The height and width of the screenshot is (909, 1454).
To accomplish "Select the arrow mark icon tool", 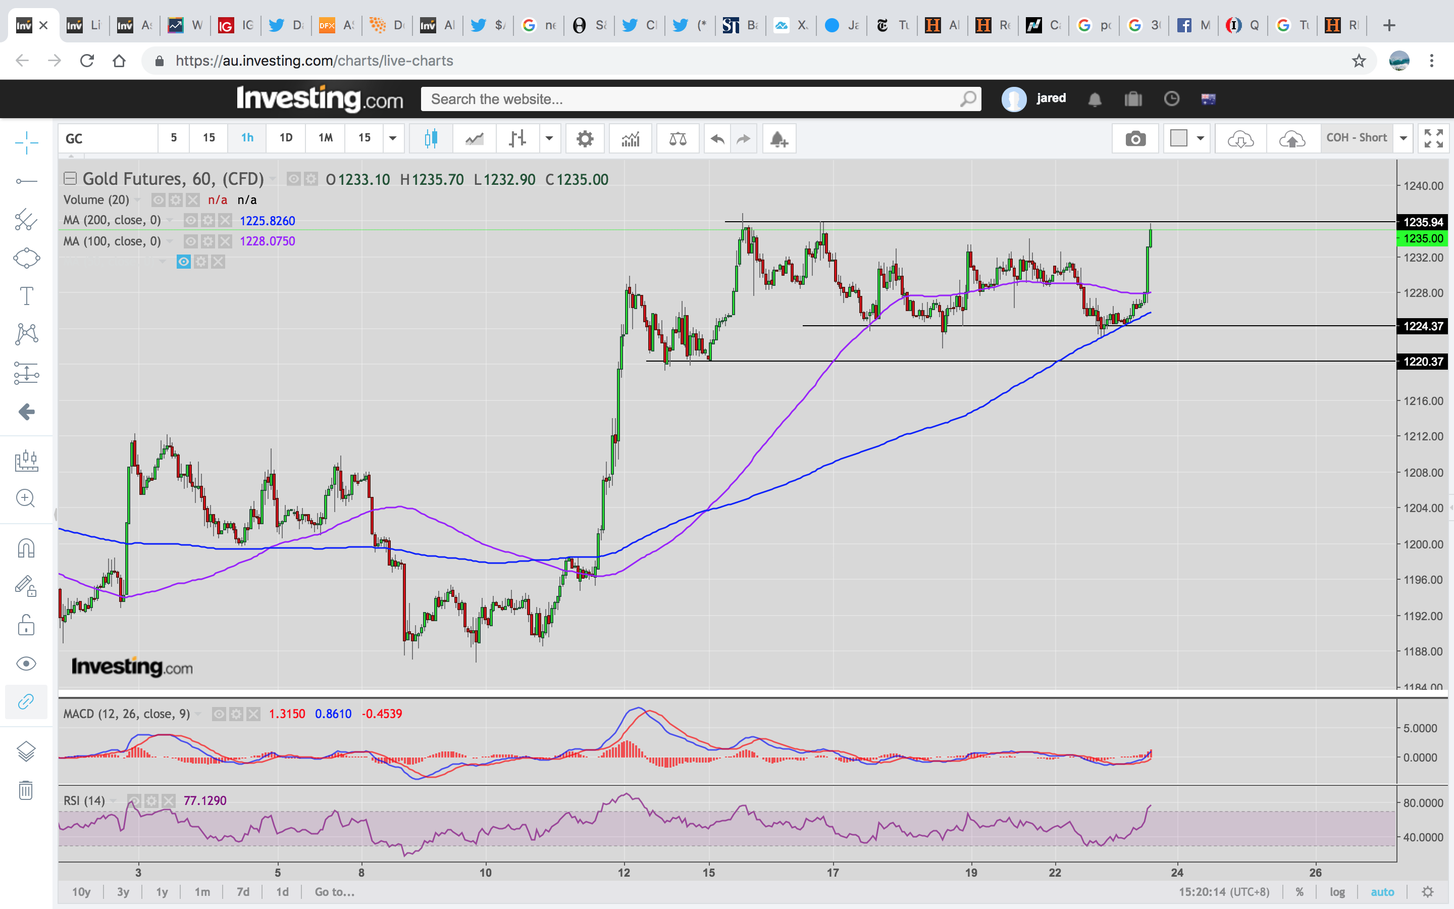I will click(26, 412).
